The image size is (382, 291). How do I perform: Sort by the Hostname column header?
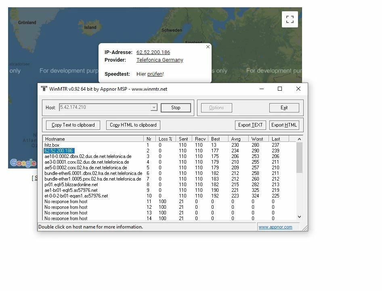tap(93, 139)
